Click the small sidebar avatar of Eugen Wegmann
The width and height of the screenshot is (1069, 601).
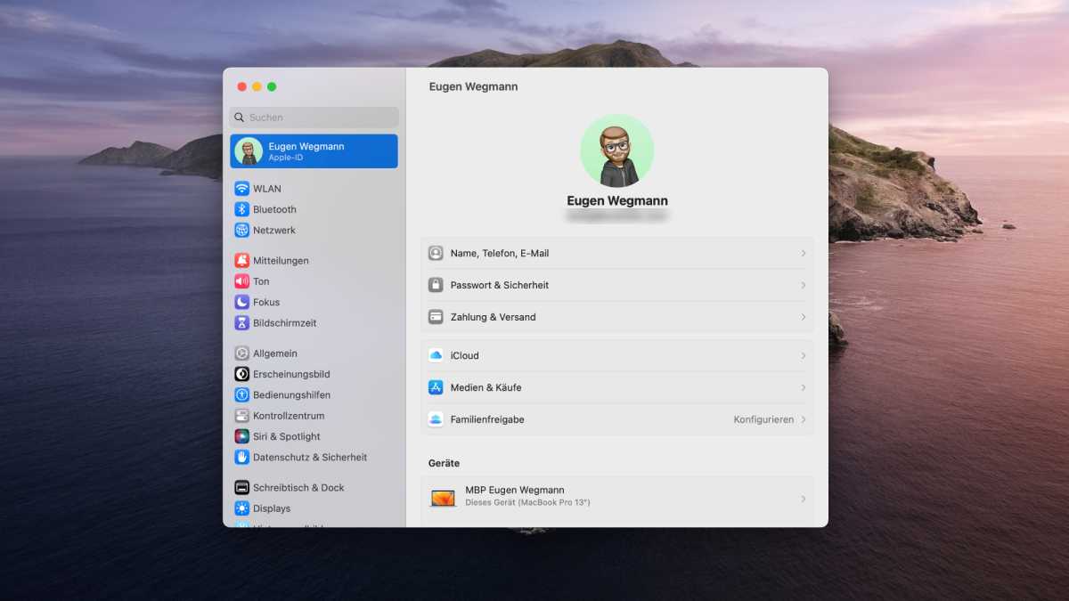click(x=249, y=151)
